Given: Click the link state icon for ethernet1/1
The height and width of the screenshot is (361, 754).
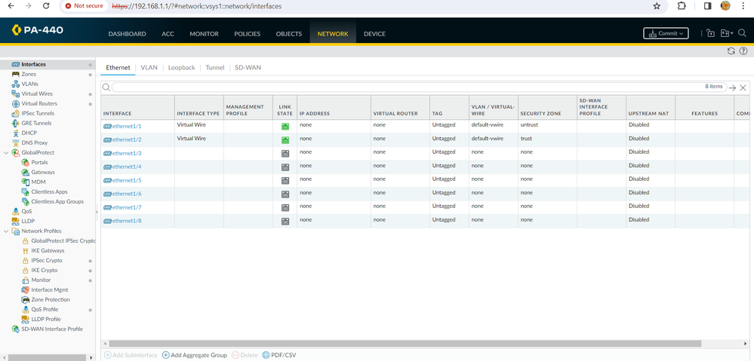Looking at the screenshot, I should [x=285, y=127].
